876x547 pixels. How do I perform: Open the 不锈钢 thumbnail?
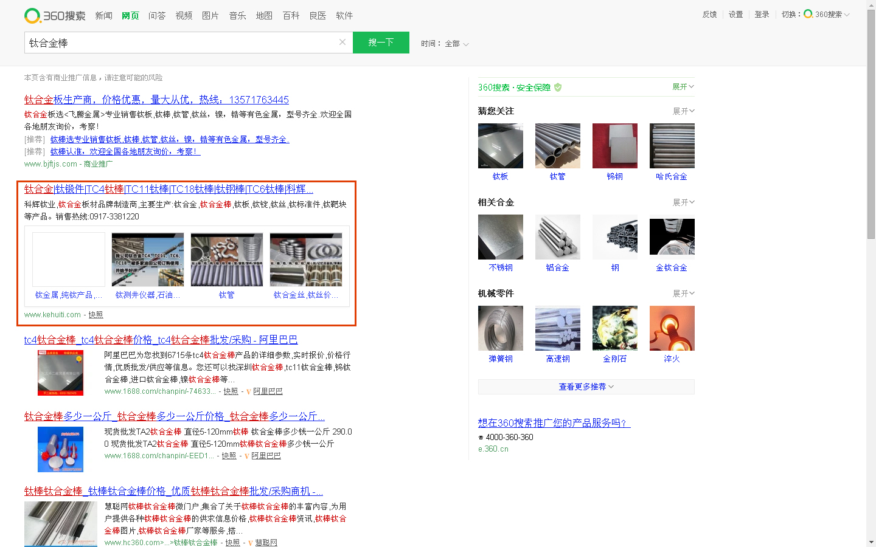tap(501, 237)
